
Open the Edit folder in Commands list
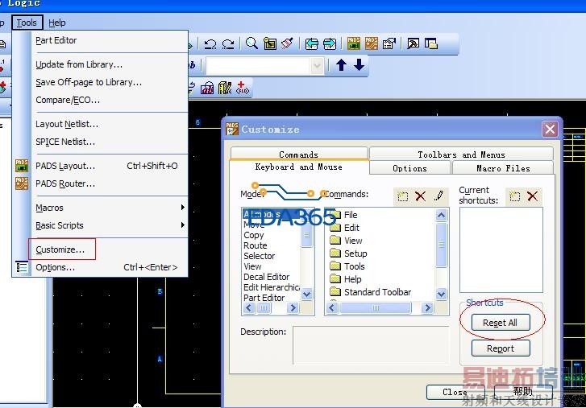tap(345, 228)
